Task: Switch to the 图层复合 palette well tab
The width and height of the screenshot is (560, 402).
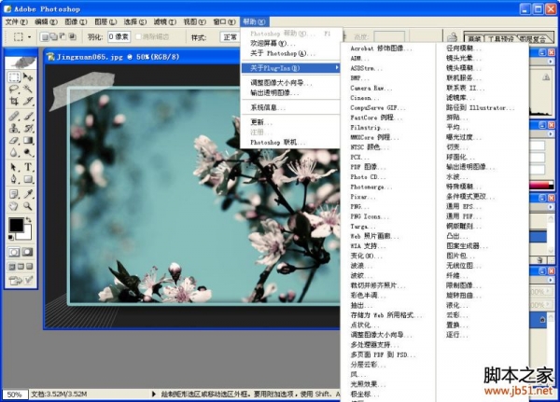Action: 533,38
